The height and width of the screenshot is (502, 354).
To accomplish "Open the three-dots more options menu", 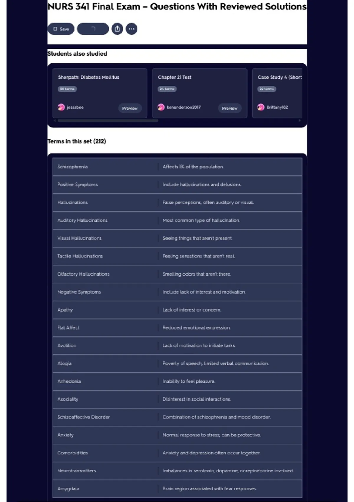I will 132,29.
